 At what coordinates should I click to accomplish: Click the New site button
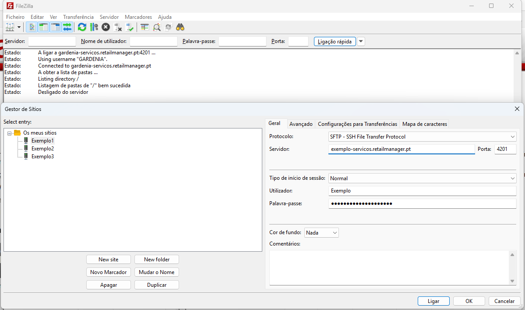tap(109, 260)
